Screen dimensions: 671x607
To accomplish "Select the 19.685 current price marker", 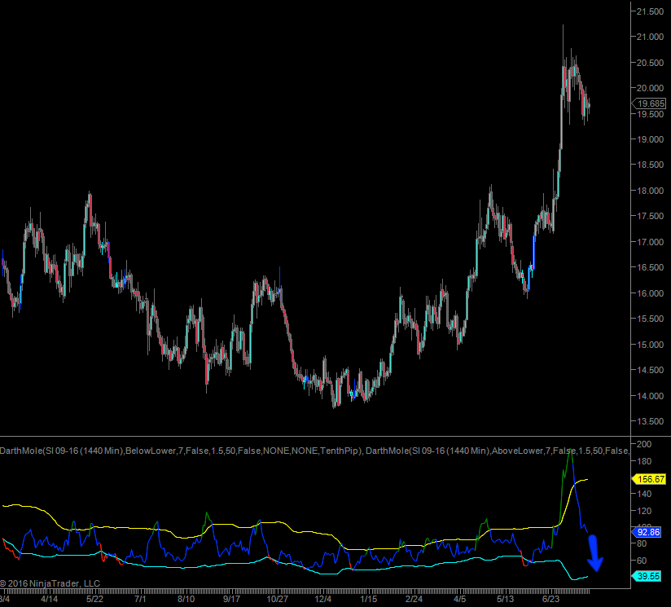I will pos(650,103).
